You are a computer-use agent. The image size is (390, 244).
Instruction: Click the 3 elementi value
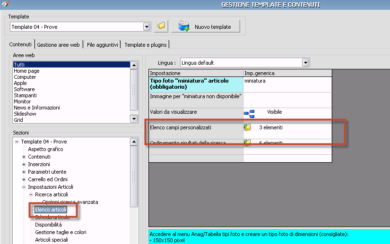(270, 127)
